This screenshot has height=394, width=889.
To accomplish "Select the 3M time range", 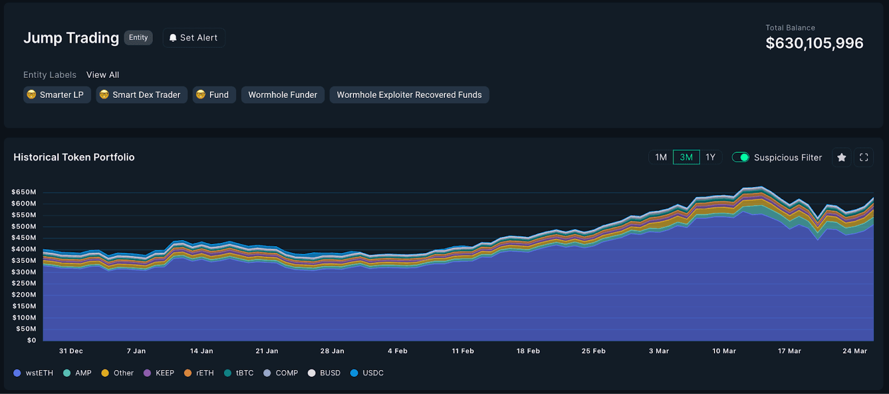I will point(686,157).
